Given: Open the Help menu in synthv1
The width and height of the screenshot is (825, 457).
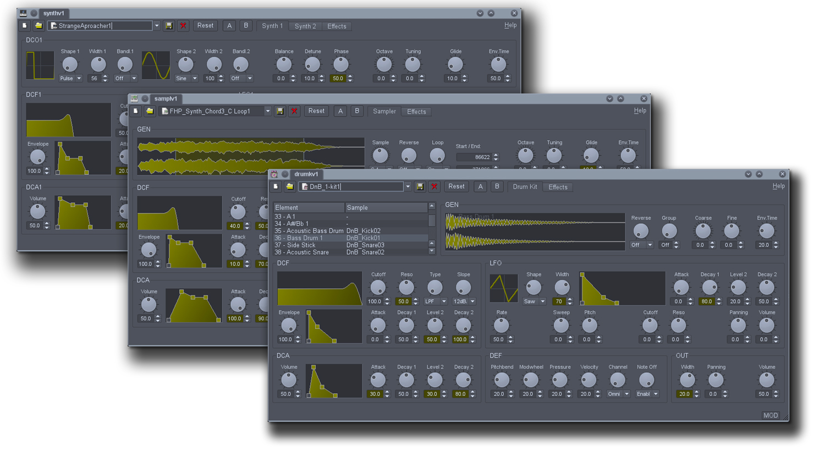Looking at the screenshot, I should [510, 25].
